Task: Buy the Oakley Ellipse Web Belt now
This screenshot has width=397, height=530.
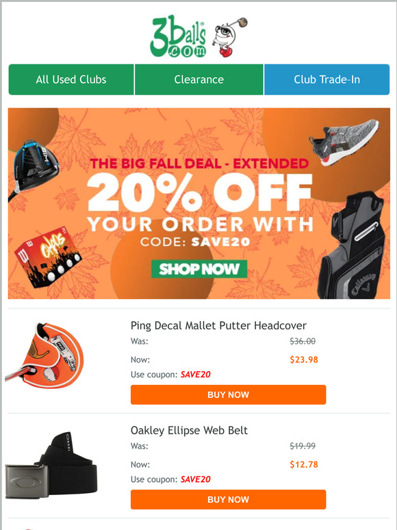Action: pyautogui.click(x=229, y=500)
